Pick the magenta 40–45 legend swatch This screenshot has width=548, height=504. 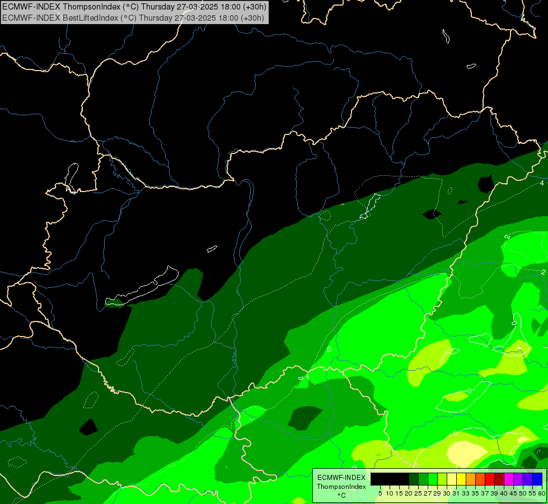(x=509, y=479)
